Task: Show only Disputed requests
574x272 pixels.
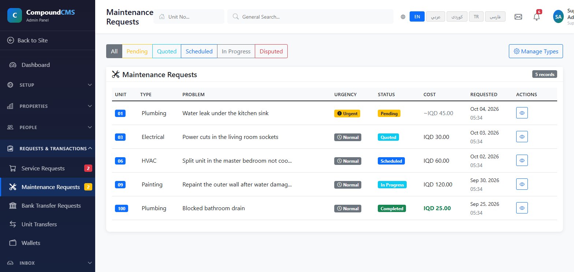Action: click(x=271, y=51)
